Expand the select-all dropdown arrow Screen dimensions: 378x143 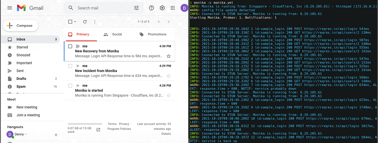pos(75,22)
